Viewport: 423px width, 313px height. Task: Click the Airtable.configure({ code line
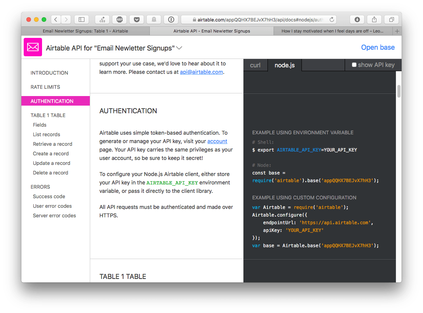pos(280,215)
